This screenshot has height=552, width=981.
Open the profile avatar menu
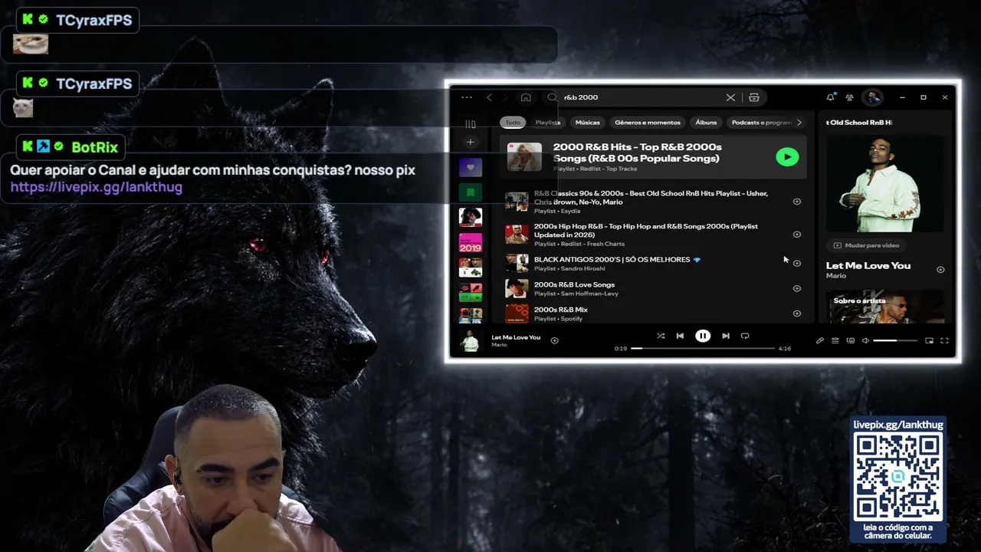tap(872, 97)
